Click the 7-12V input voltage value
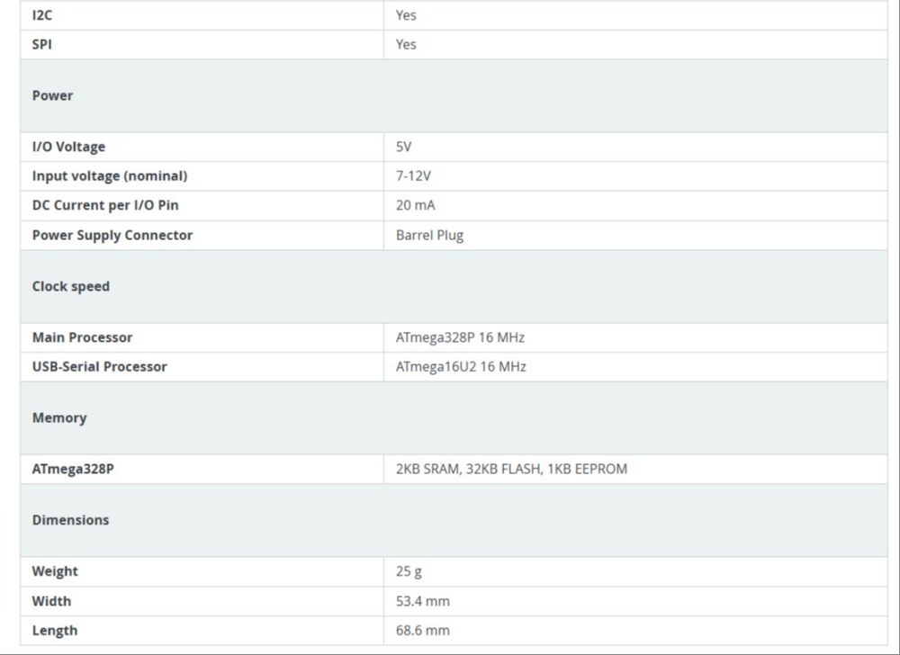The image size is (900, 655). coord(413,176)
